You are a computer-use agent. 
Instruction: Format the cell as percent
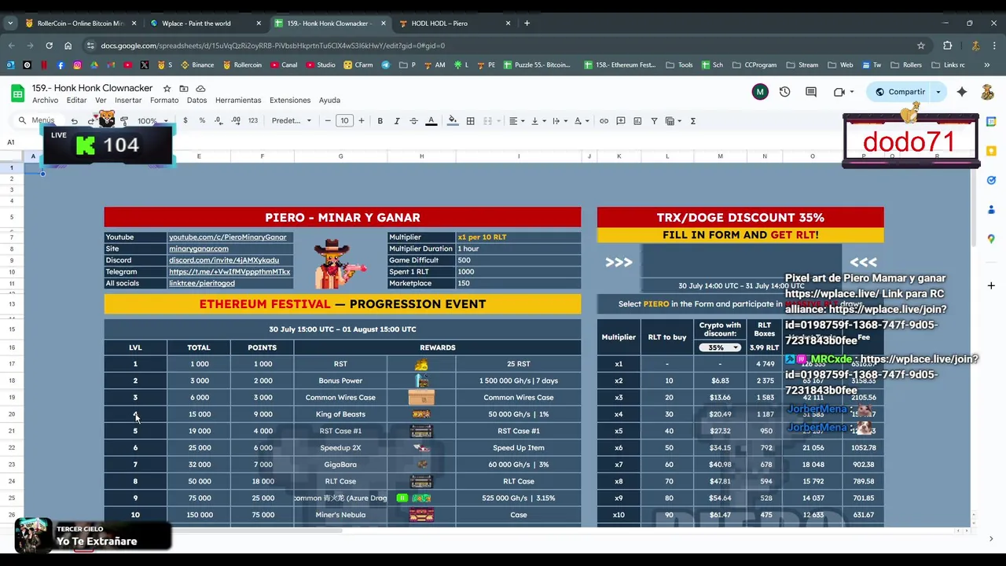[202, 121]
